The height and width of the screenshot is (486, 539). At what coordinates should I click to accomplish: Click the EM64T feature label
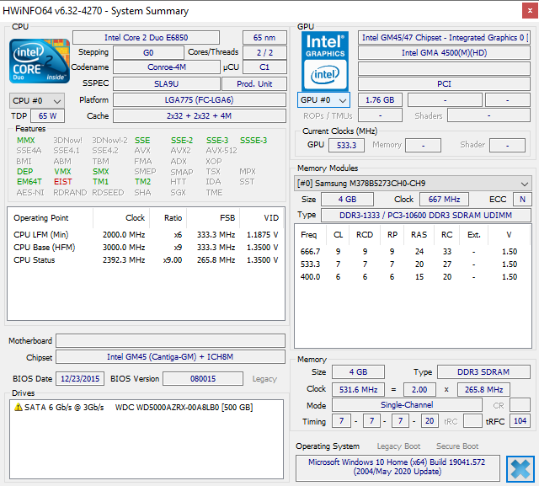click(x=29, y=181)
